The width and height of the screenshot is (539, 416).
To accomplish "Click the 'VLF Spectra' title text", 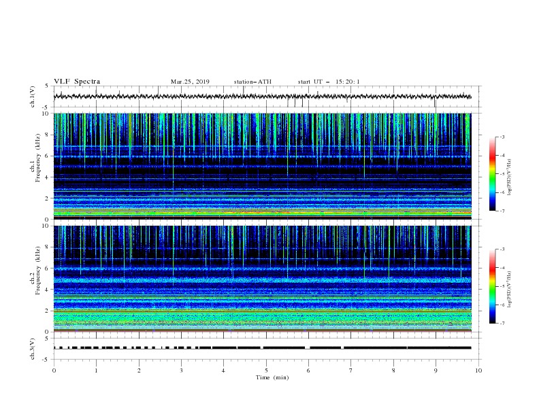I will coord(77,82).
